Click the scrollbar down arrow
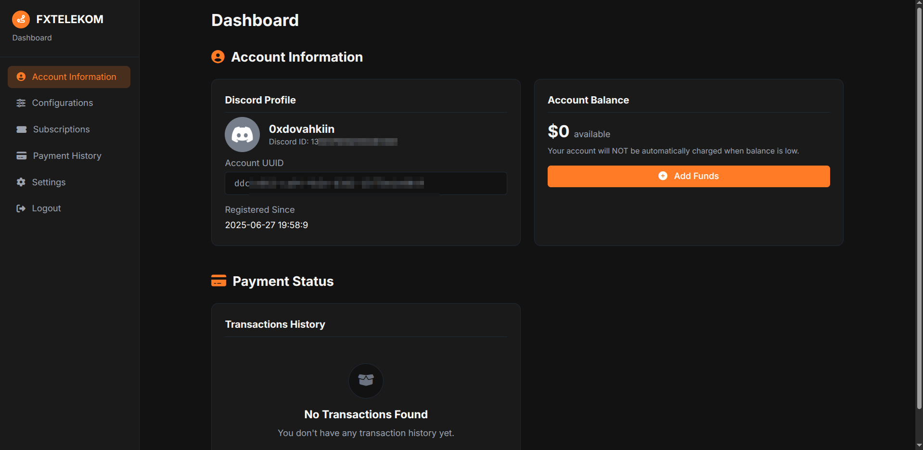The width and height of the screenshot is (923, 450). tap(919, 446)
